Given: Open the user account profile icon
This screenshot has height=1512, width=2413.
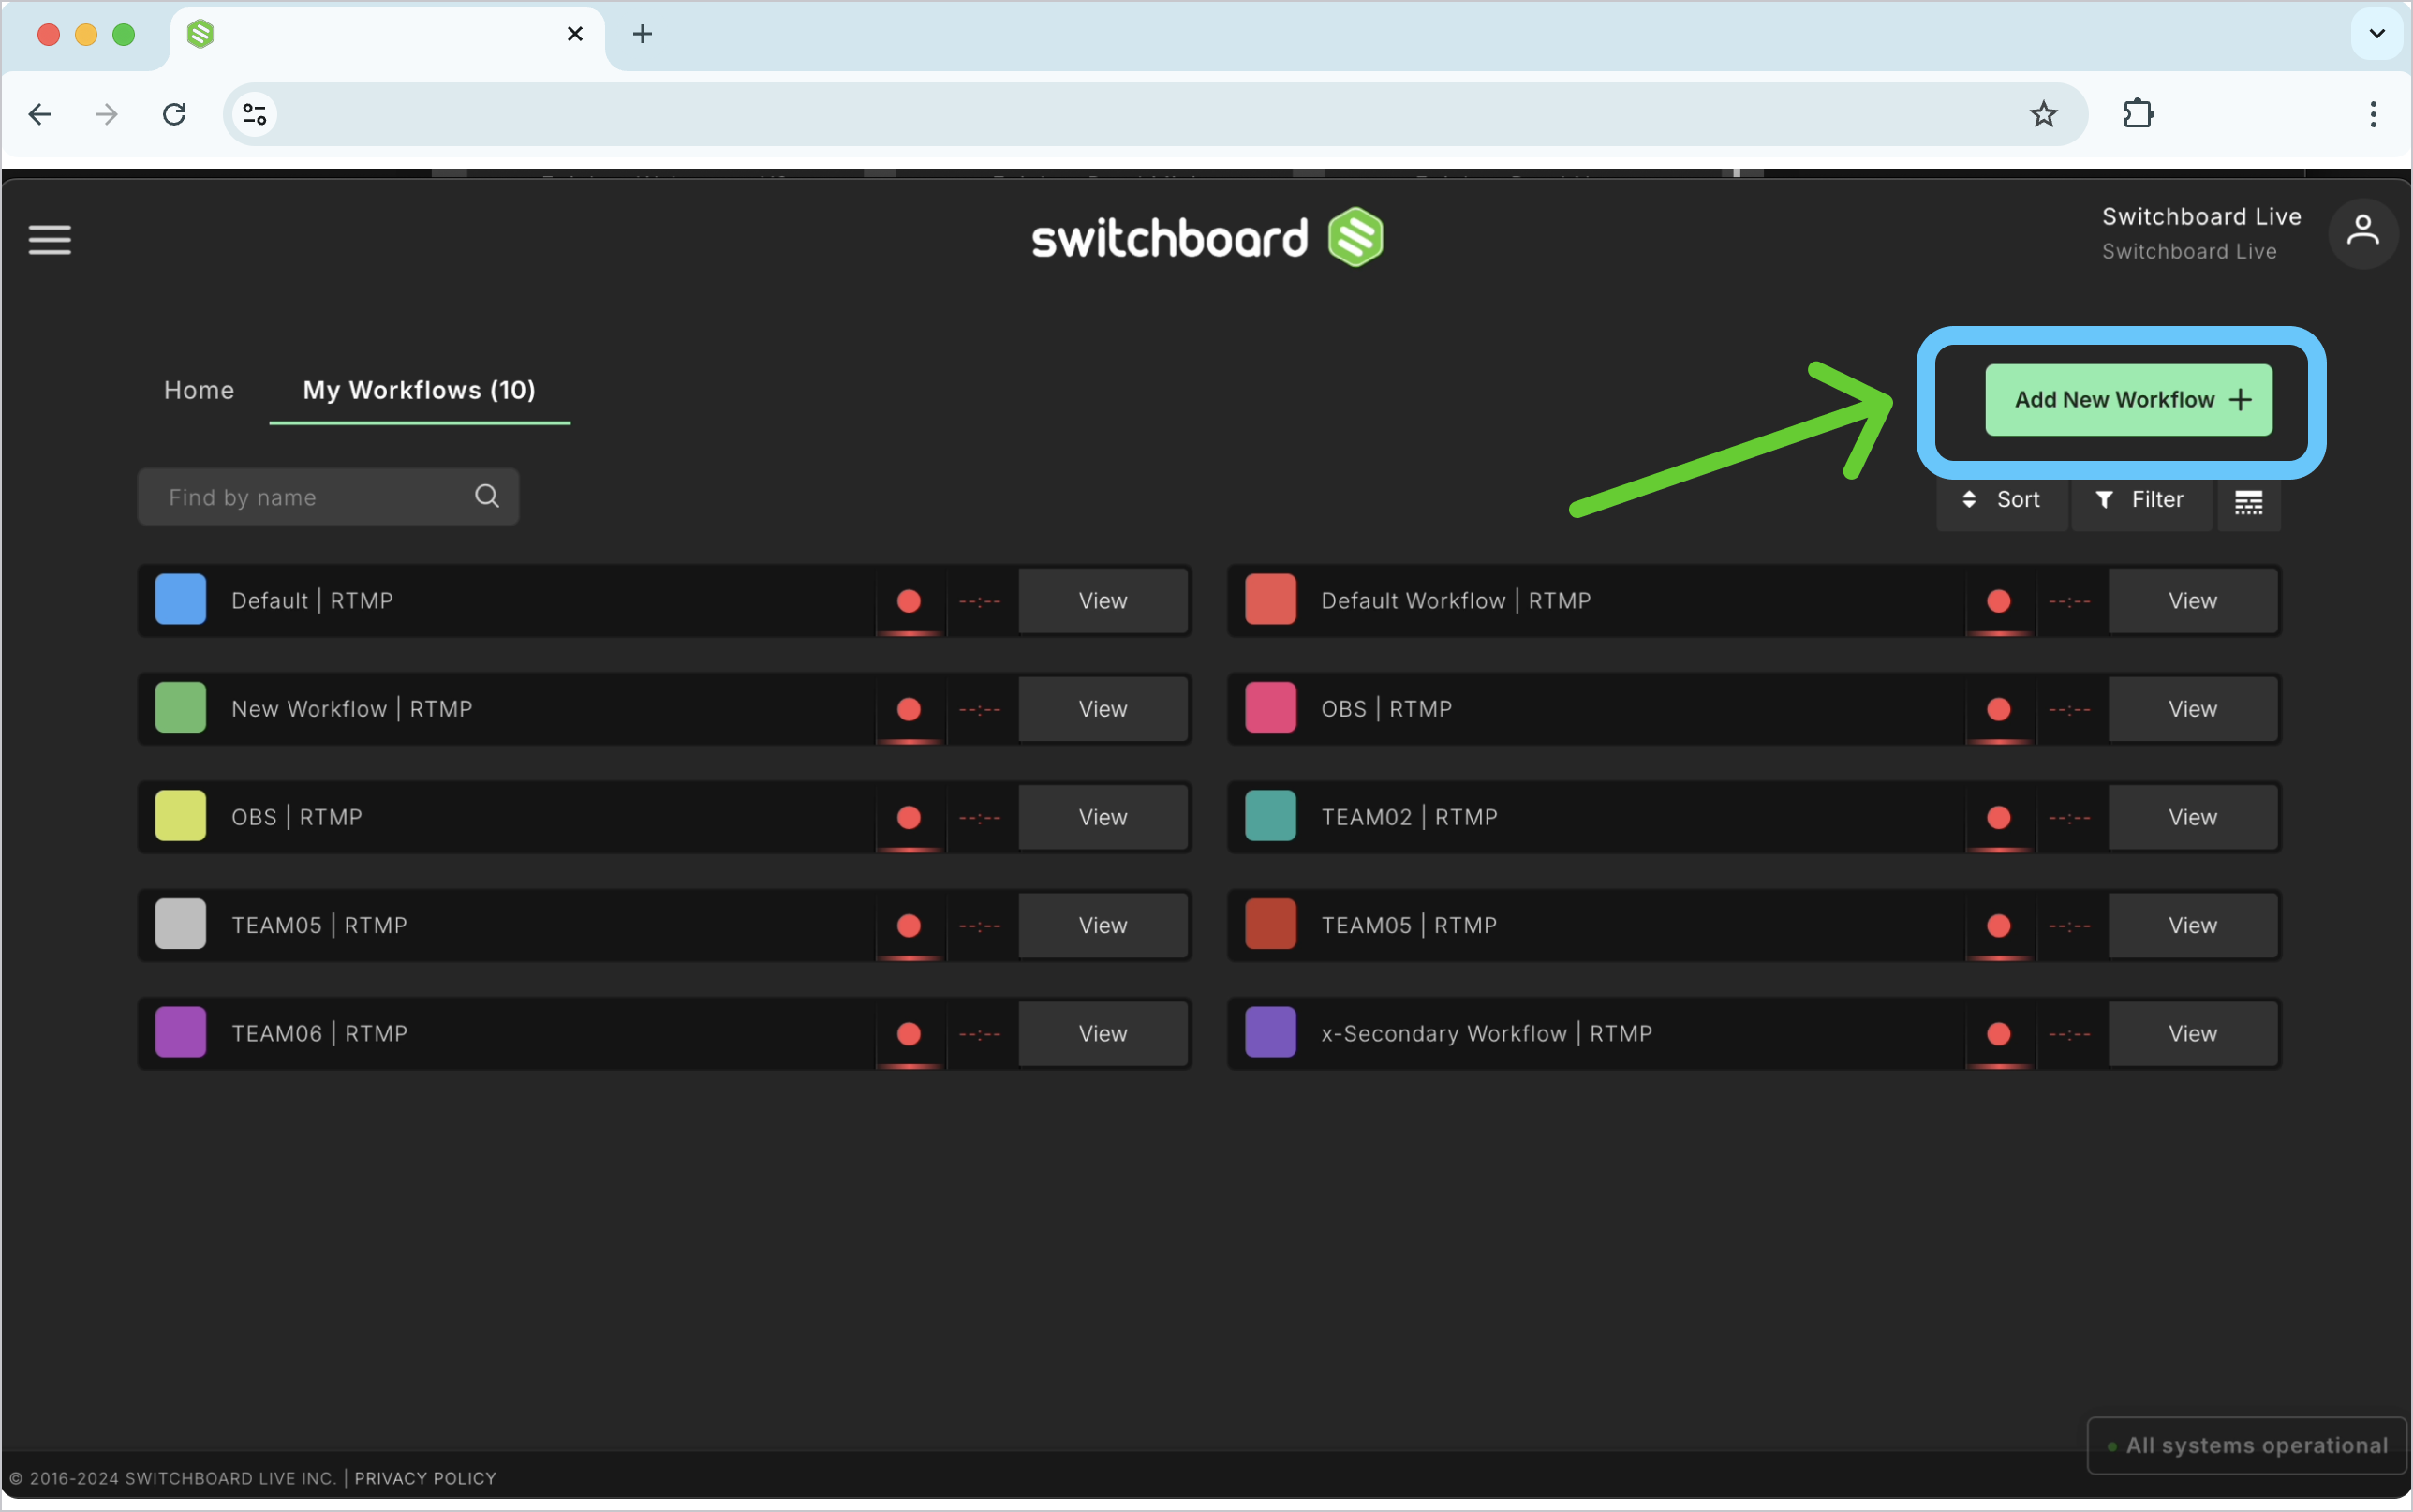Looking at the screenshot, I should click(2363, 232).
